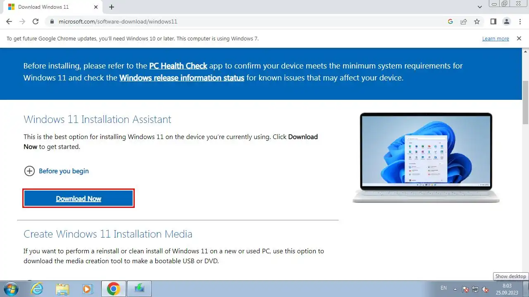The height and width of the screenshot is (297, 529).
Task: Launch Internet Explorer from the taskbar
Action: (37, 289)
